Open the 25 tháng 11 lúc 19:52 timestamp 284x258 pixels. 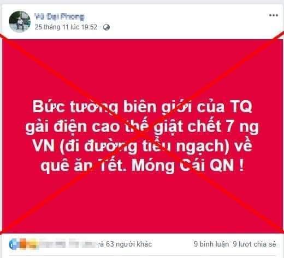pos(66,27)
